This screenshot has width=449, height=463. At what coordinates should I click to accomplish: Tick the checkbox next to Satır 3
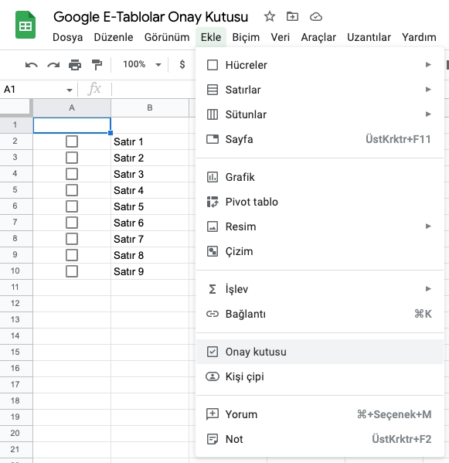click(x=72, y=174)
